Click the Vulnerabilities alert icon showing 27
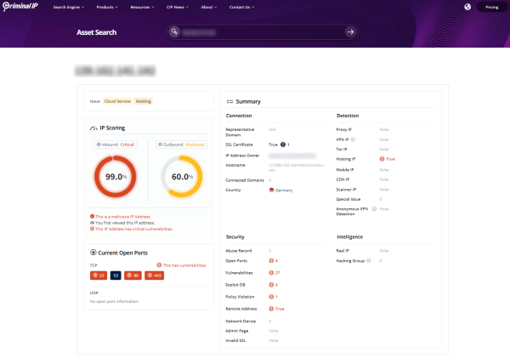The image size is (510, 358). click(271, 273)
